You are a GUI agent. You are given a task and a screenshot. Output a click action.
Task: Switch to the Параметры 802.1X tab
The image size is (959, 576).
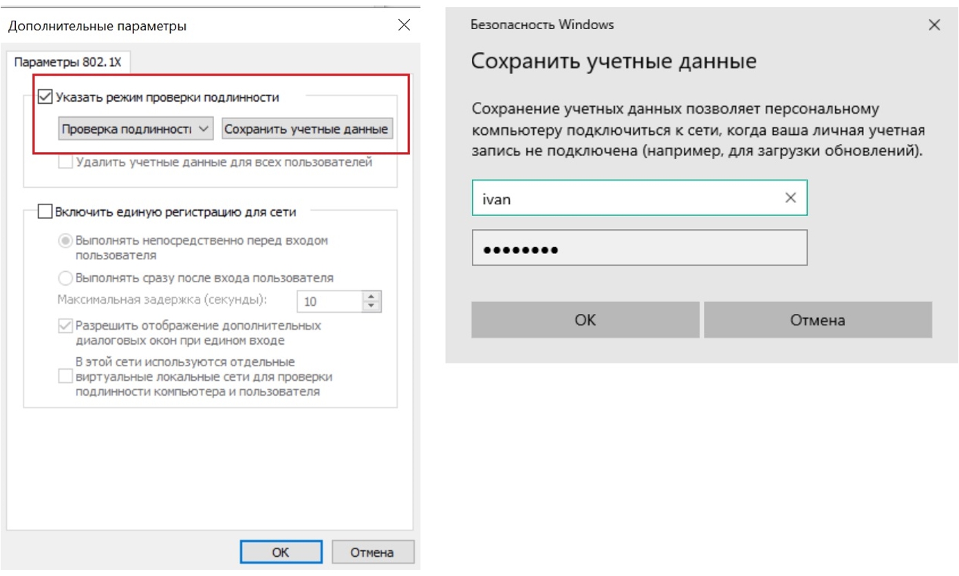67,62
